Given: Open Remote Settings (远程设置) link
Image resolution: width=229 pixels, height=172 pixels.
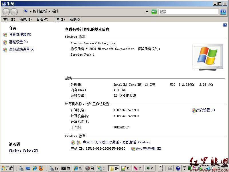Looking at the screenshot, I should 18,42.
